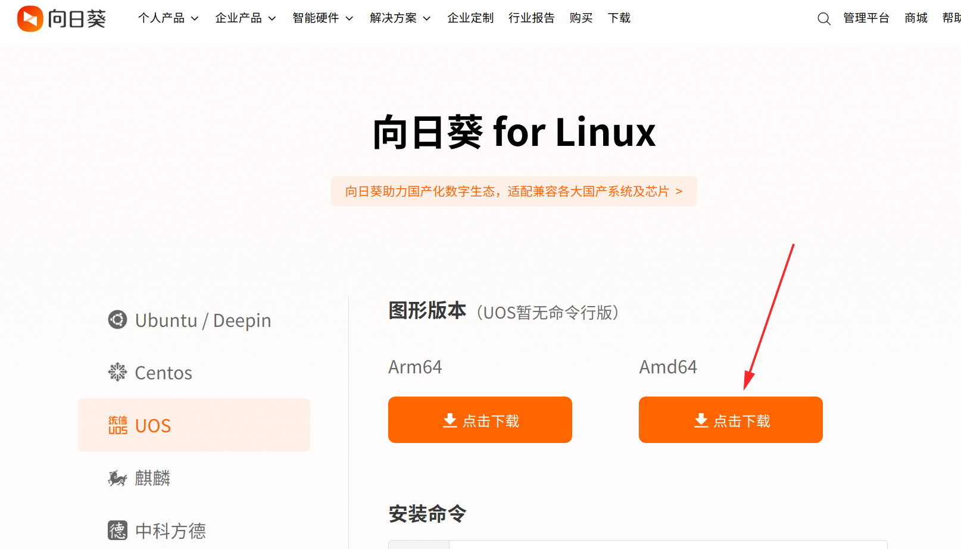Viewport: 961px width, 549px height.
Task: Choose the 麒麟 Kylin icon
Action: point(117,478)
